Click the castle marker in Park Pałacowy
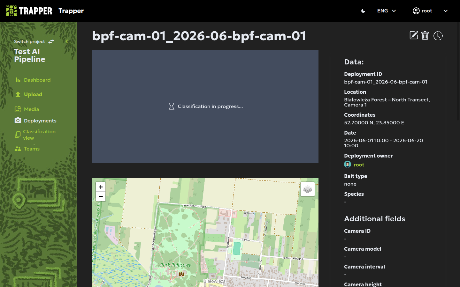Image resolution: width=460 pixels, height=287 pixels. (x=181, y=274)
